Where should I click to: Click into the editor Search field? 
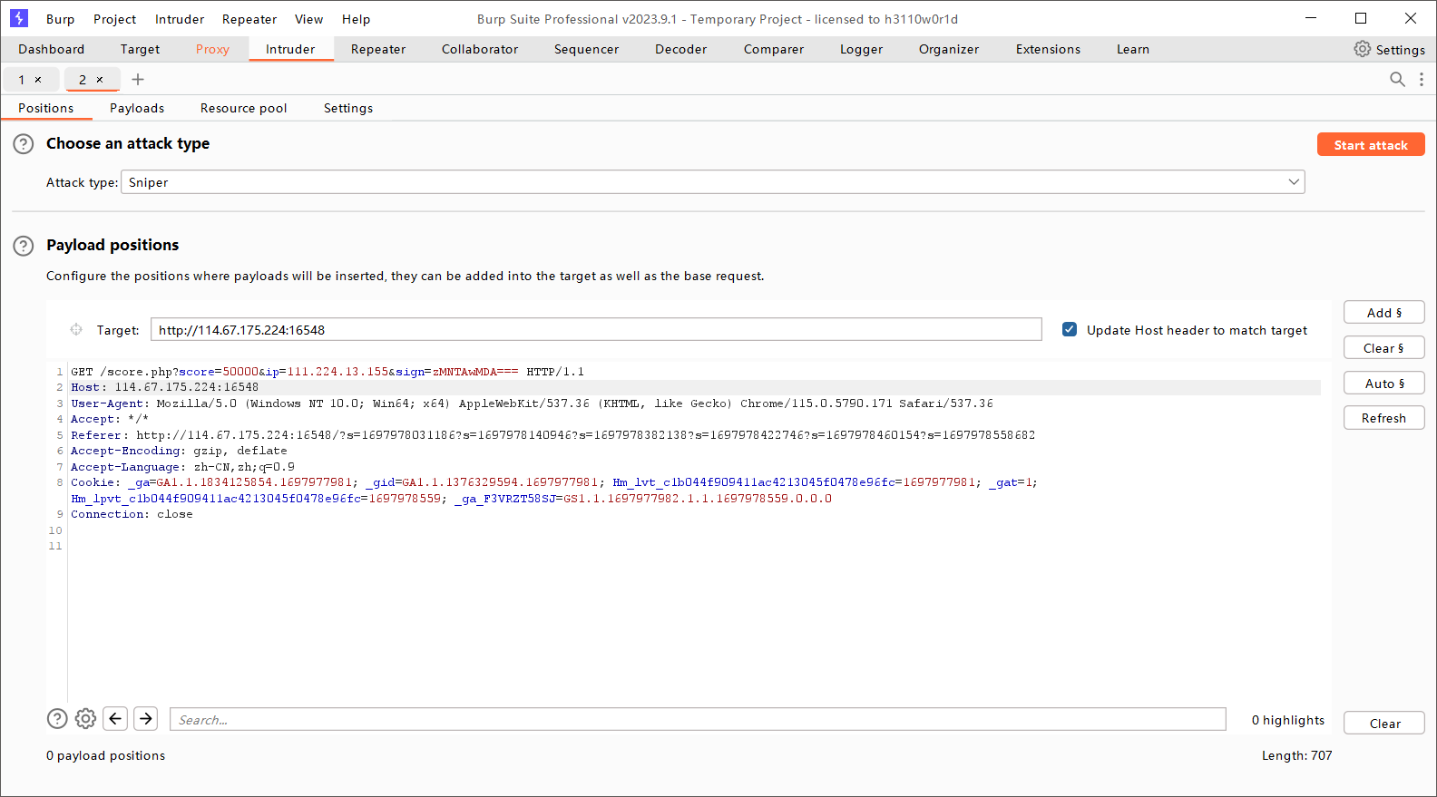tap(698, 719)
